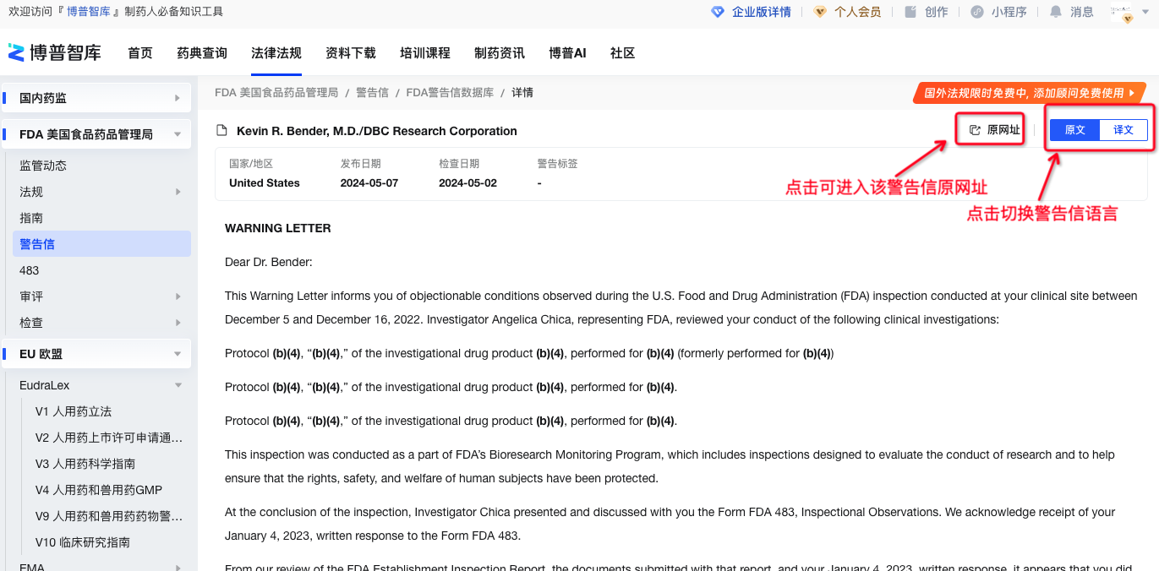Open V3 人用药科学指南 item
The height and width of the screenshot is (571, 1159).
click(85, 464)
